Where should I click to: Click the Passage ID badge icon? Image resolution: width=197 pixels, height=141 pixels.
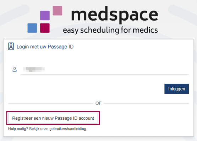[11, 47]
